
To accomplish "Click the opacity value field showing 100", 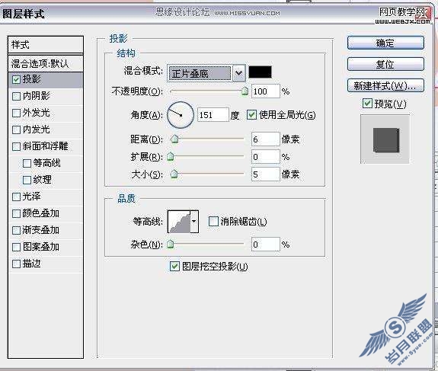I will (x=266, y=91).
